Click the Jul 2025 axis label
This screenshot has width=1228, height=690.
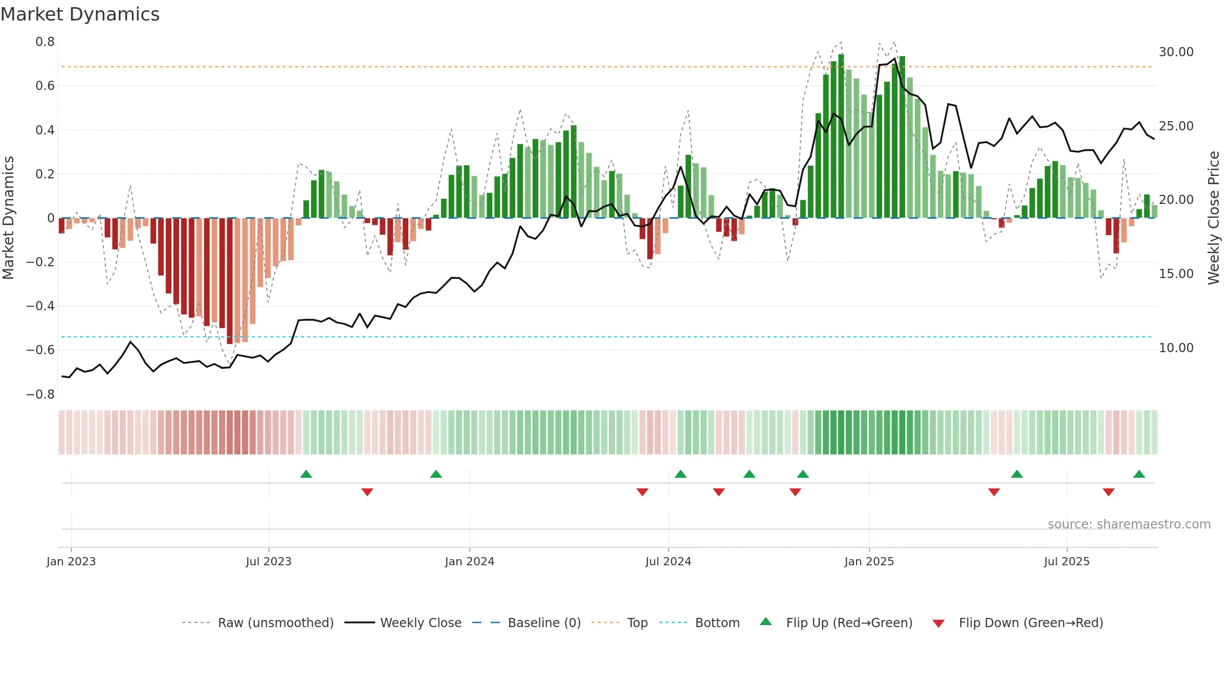point(1067,561)
